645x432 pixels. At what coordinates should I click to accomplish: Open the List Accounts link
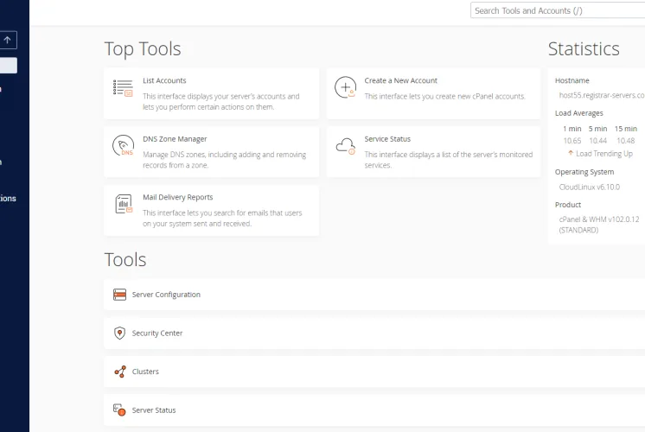[164, 80]
